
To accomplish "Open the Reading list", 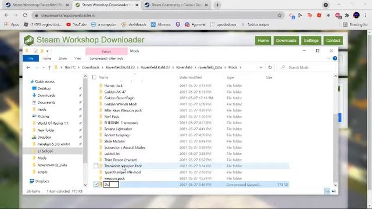I will (x=355, y=24).
